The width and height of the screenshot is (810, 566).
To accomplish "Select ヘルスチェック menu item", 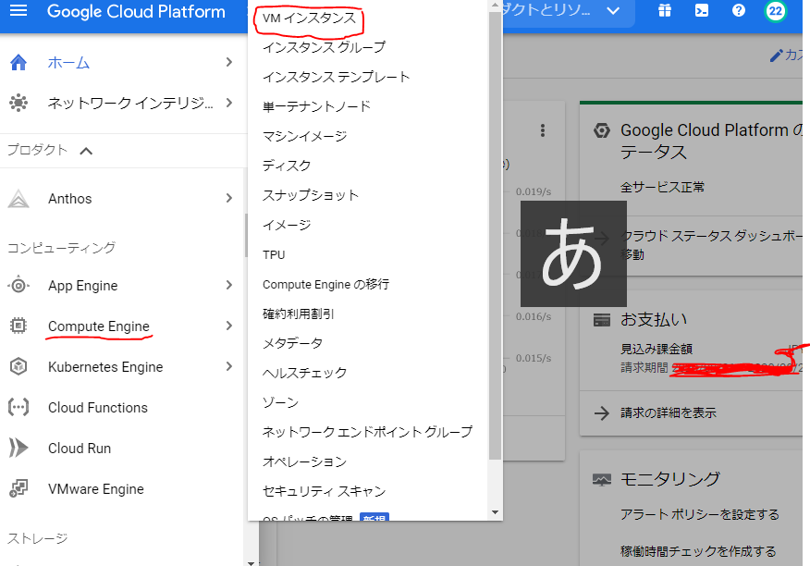I will (305, 373).
